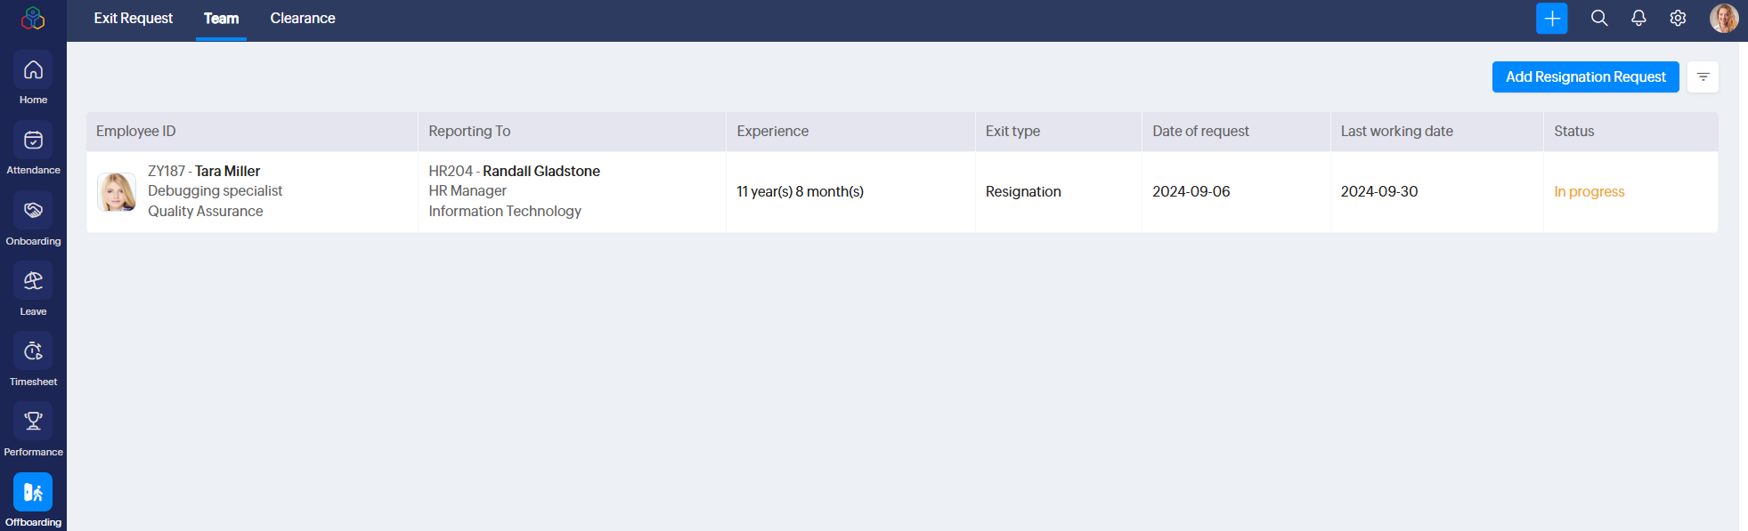Screen dimensions: 1748x531
Task: Open the user profile avatar
Action: (1724, 18)
